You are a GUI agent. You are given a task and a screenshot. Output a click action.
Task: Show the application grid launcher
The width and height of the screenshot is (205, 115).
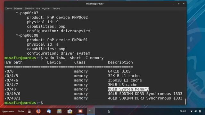[x=29, y=111]
